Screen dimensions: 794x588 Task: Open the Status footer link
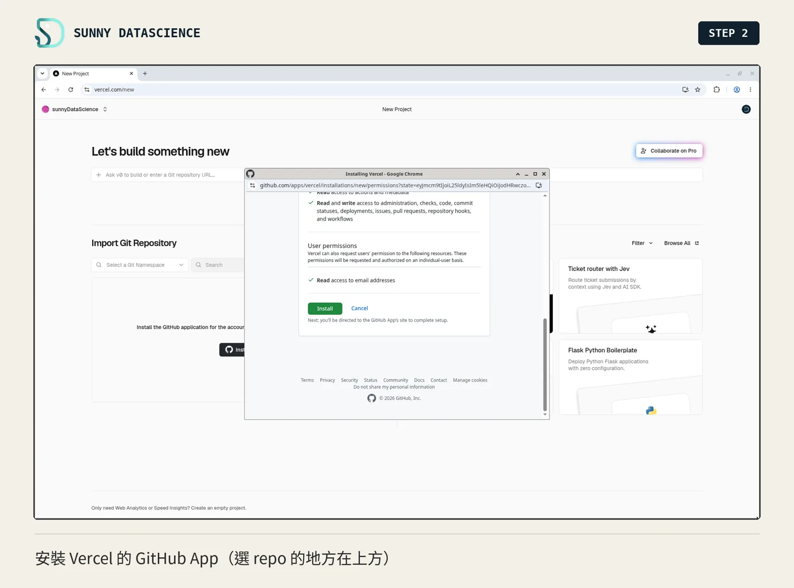(x=371, y=380)
